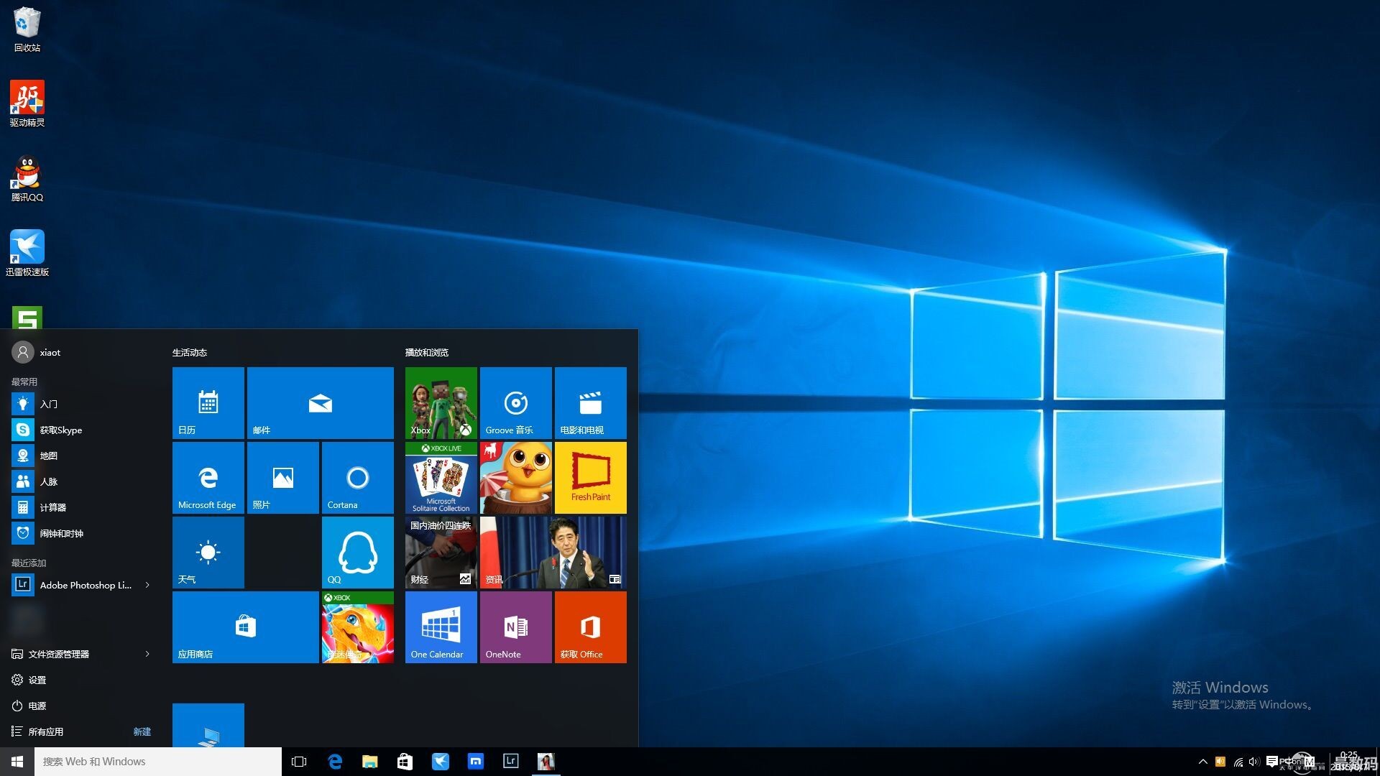The width and height of the screenshot is (1380, 776).
Task: Open the News (资讯) live tile
Action: tap(553, 553)
